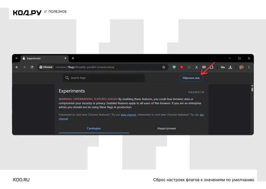
Task: Click the Сбросить все button
Action: click(x=191, y=78)
